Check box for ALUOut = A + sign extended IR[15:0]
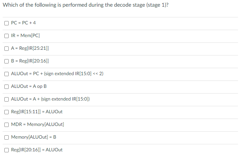The image size is (242, 158). coord(6,99)
